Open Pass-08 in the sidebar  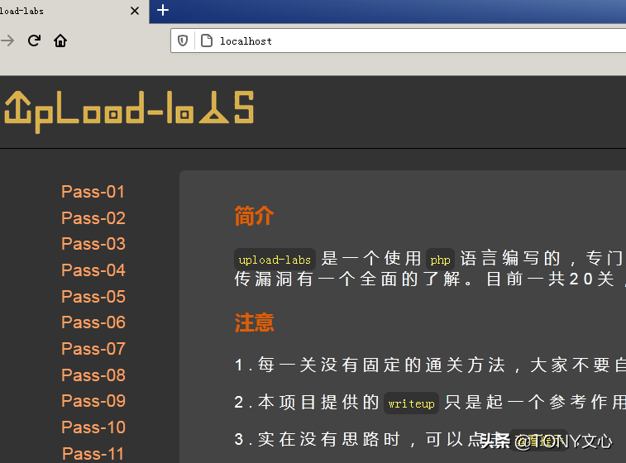93,375
